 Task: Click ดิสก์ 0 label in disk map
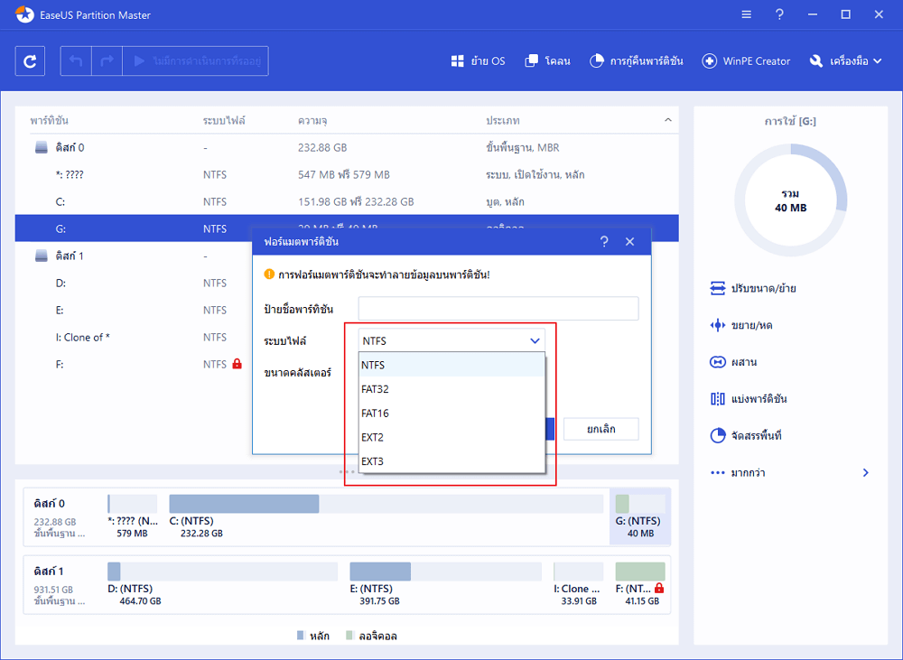(49, 503)
